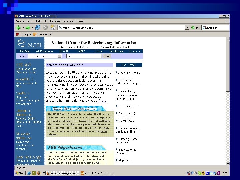Open the Favoritos menu
Image resolution: width=240 pixels, height=180 pixels.
[55, 21]
